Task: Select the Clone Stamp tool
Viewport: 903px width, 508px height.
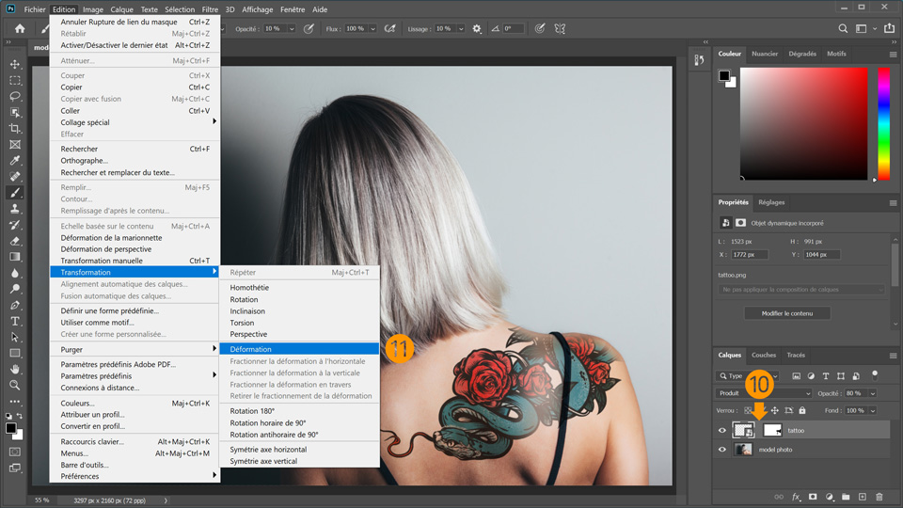Action: click(x=15, y=209)
